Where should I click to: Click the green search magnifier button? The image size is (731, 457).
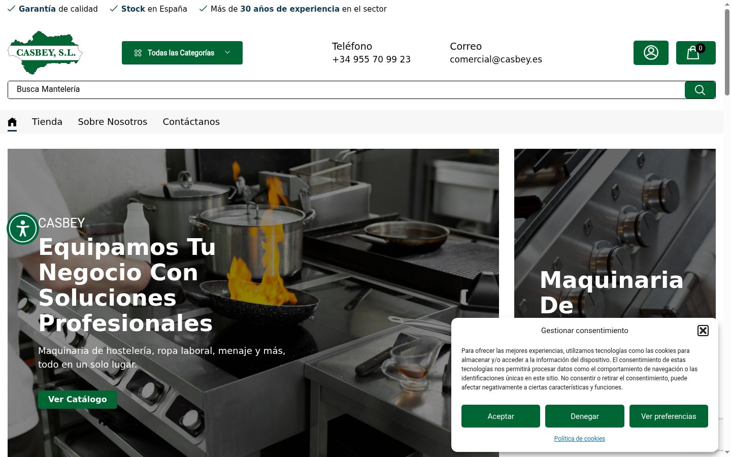pos(700,90)
